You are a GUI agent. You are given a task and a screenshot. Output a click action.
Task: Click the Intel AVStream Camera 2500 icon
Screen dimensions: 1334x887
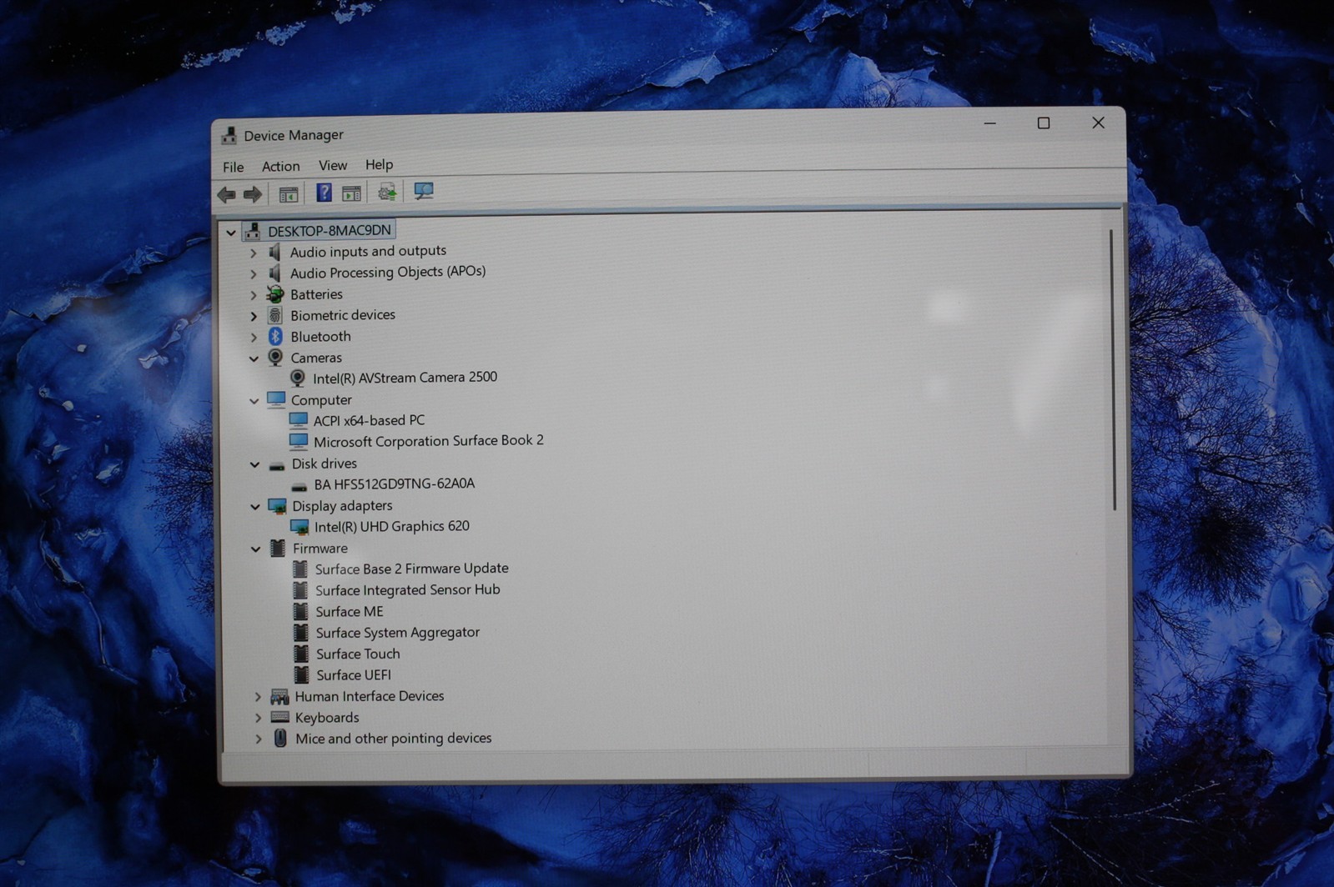pos(297,378)
